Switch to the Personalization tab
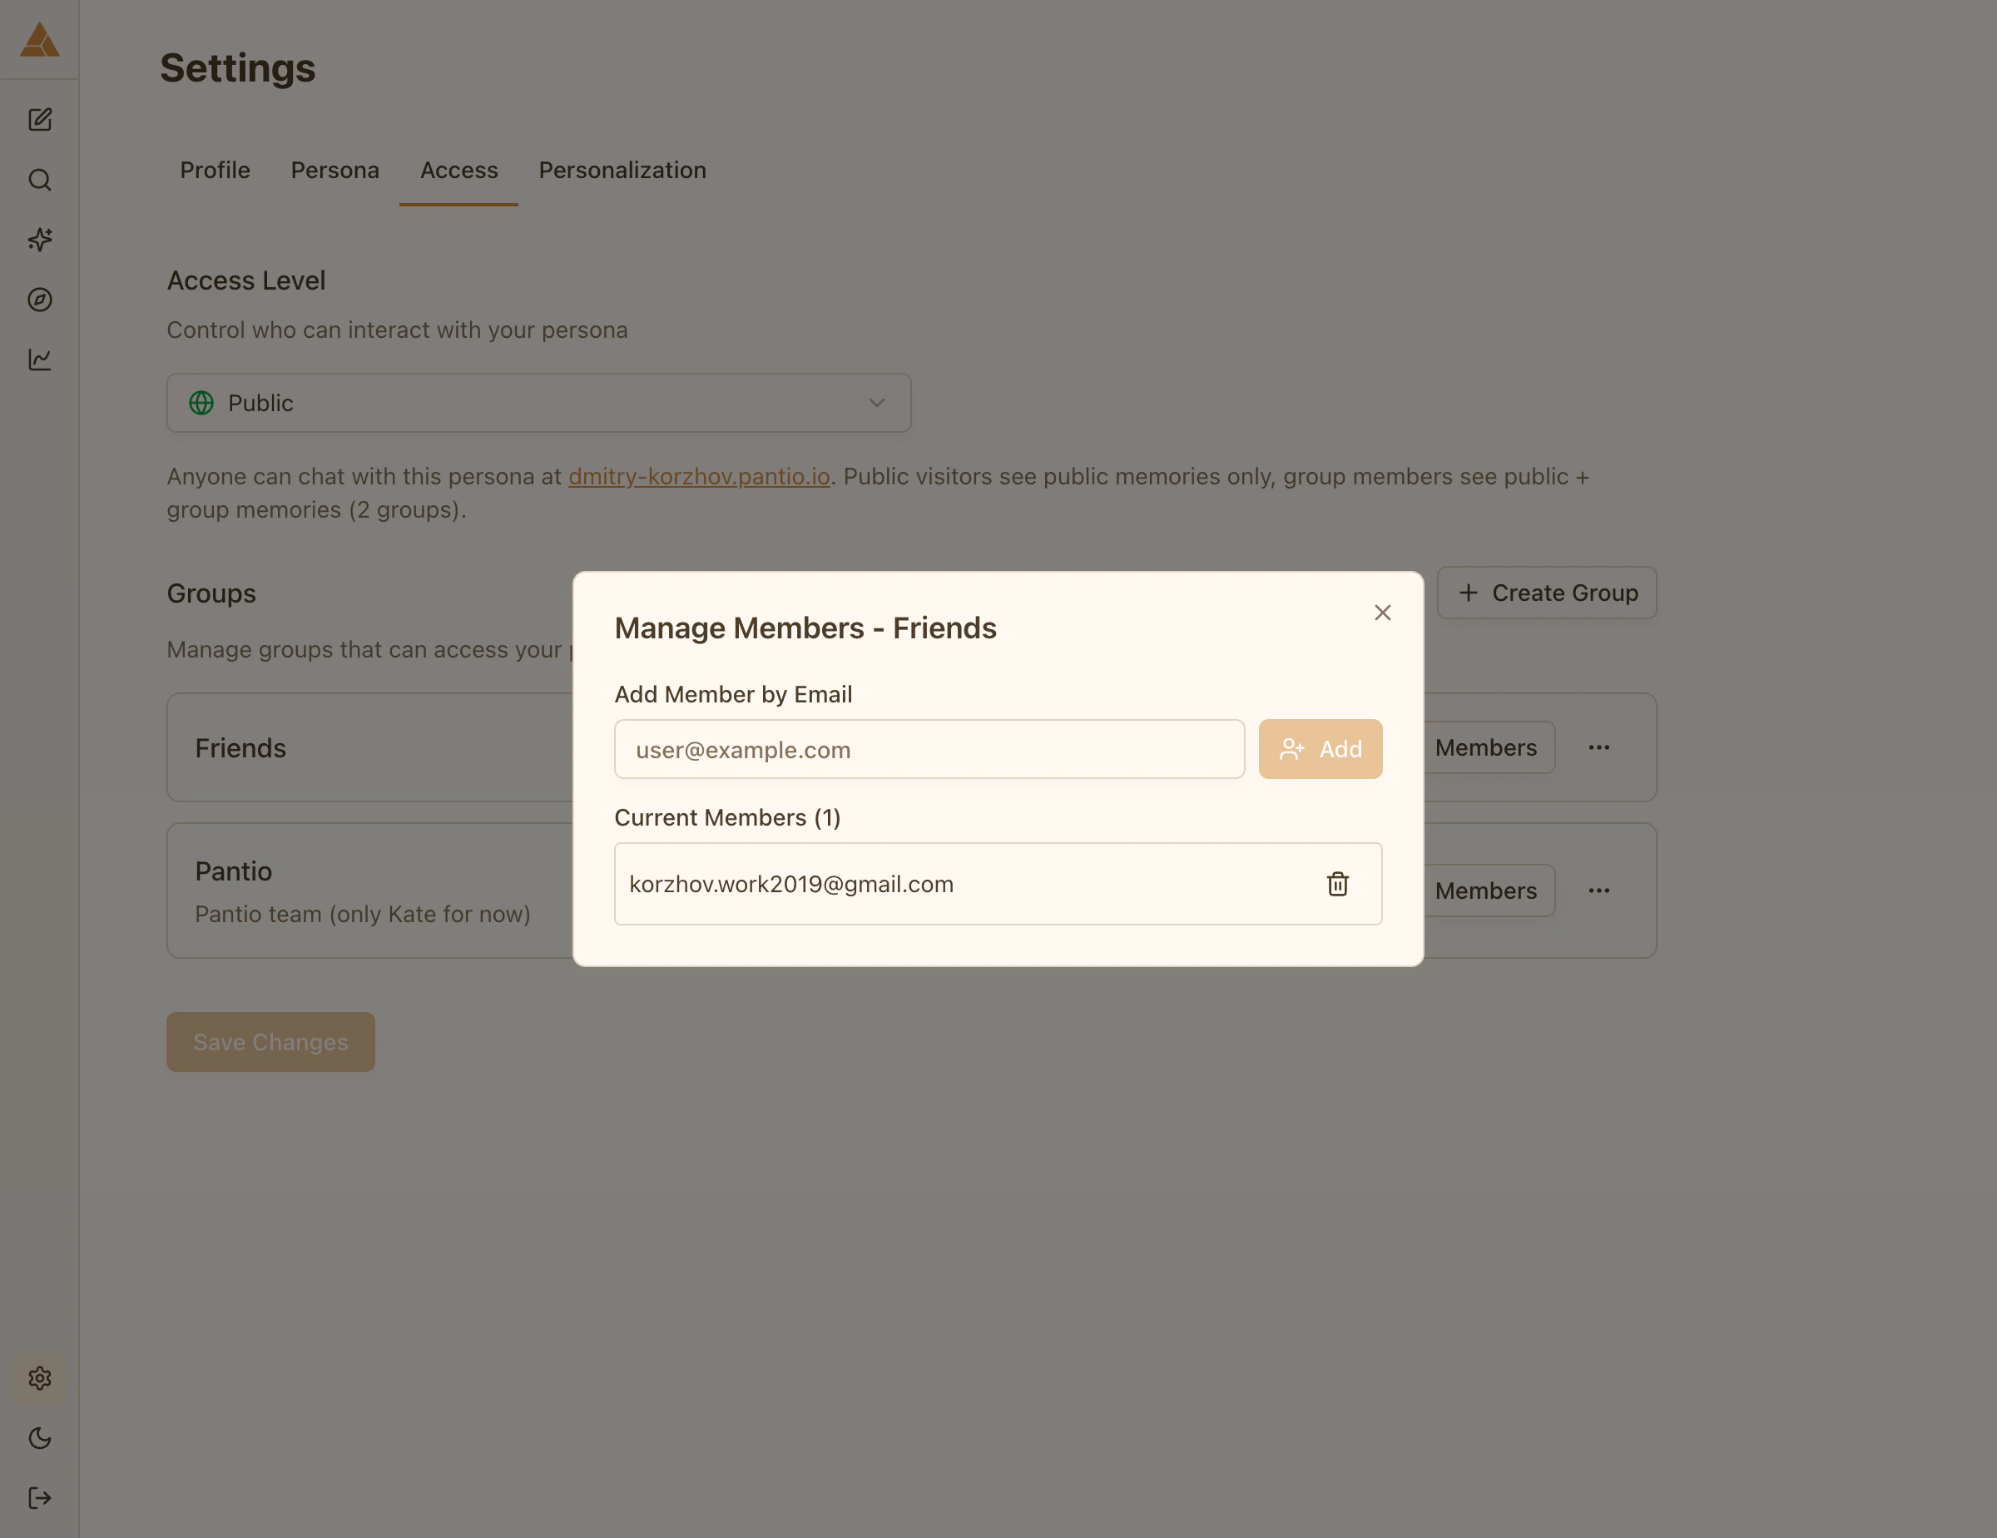 coord(622,171)
